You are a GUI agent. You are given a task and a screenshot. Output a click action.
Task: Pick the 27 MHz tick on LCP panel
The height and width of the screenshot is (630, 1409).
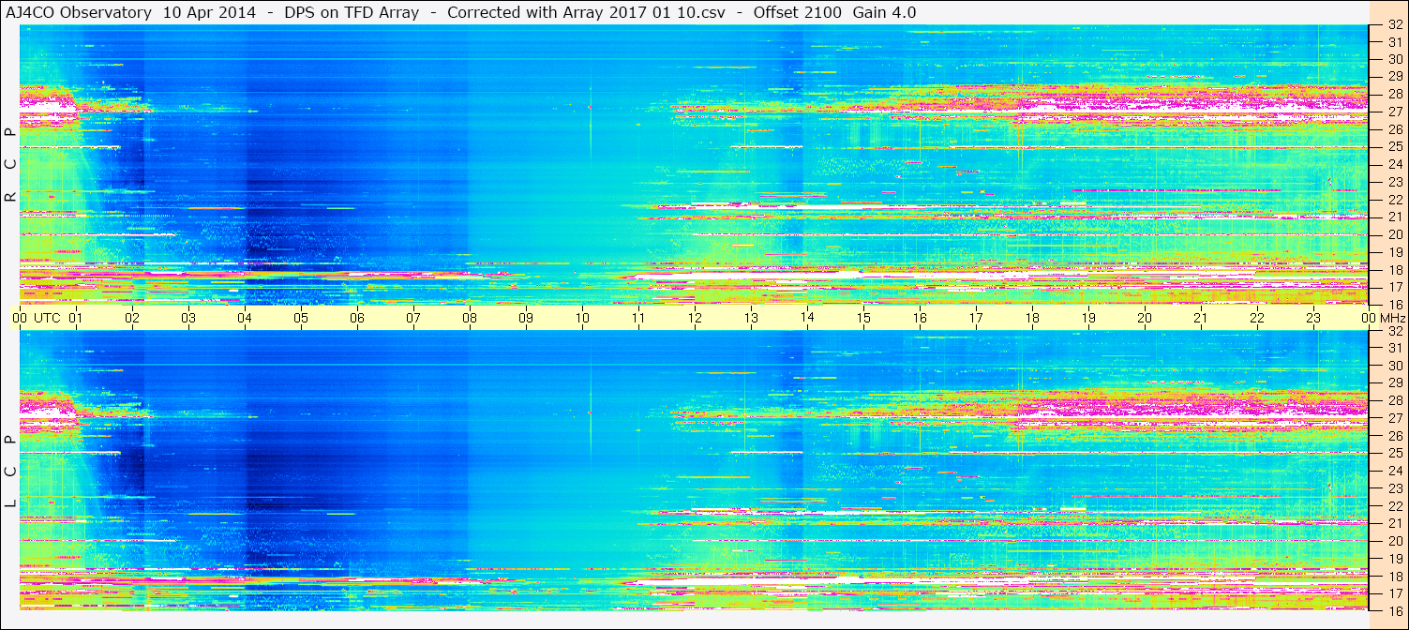pyautogui.click(x=1395, y=418)
